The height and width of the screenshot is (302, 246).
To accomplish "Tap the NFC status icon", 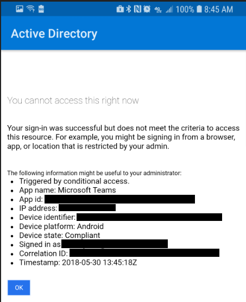I will pos(137,9).
